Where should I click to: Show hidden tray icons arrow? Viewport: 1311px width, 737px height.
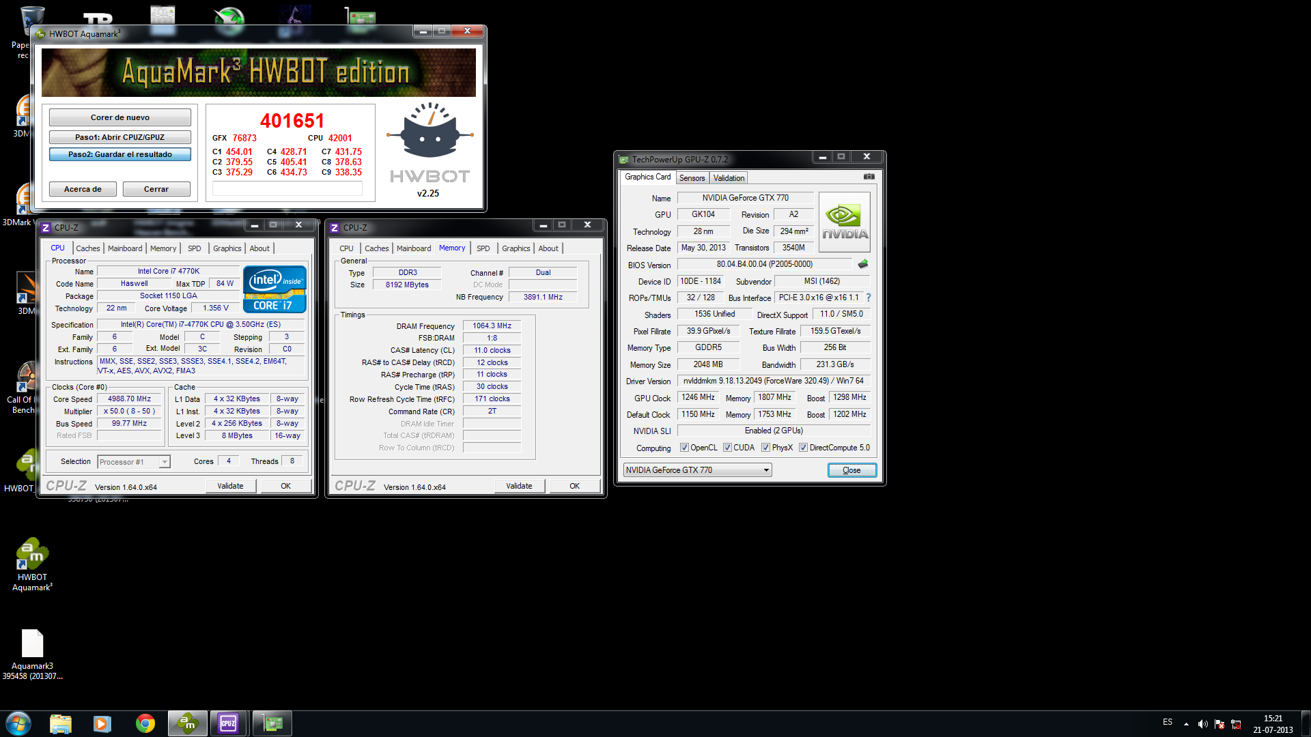[1186, 724]
